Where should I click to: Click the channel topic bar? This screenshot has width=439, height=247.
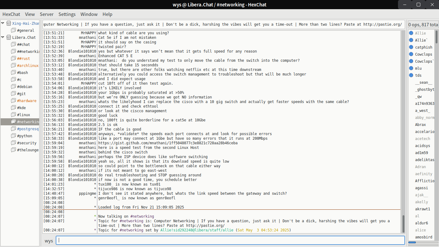[224, 24]
